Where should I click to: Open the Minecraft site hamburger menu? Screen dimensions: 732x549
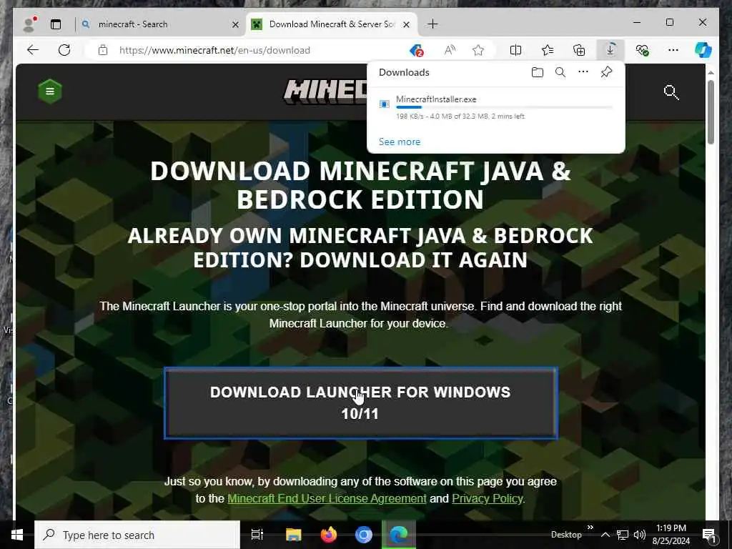click(50, 91)
